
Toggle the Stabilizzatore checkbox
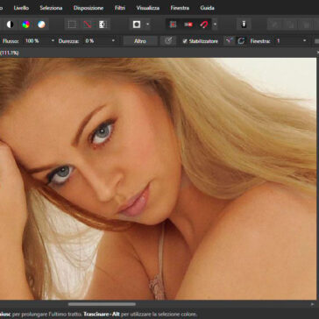click(185, 41)
